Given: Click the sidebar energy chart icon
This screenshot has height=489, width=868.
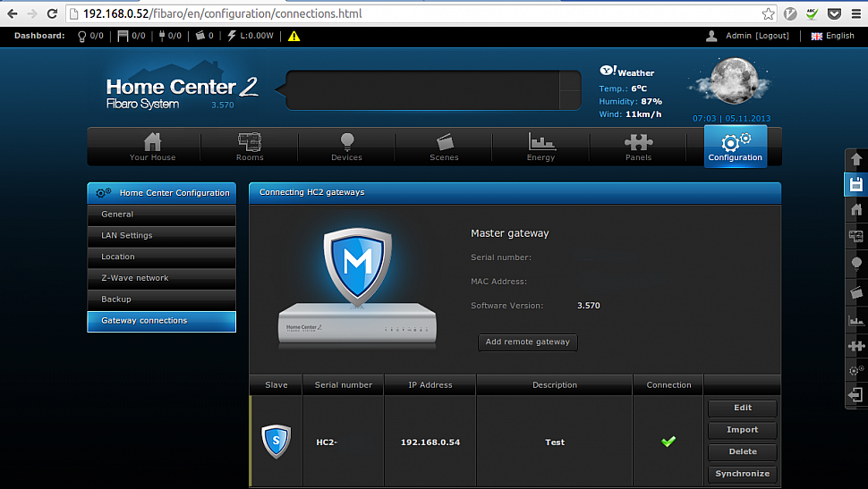Looking at the screenshot, I should 856,320.
